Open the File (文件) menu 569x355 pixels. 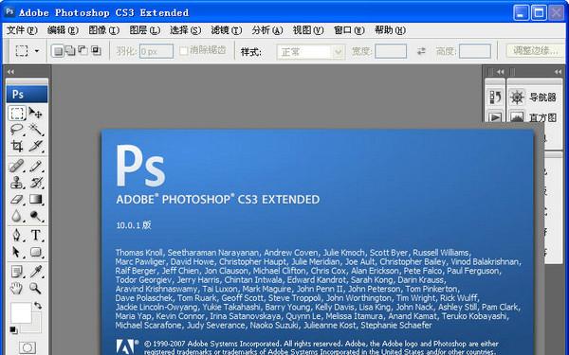(22, 30)
